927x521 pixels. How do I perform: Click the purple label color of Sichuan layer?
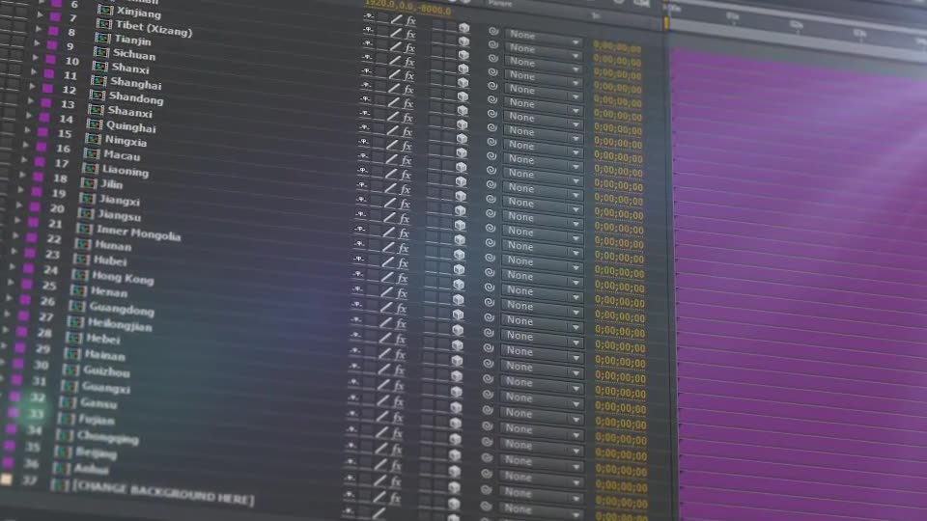[52, 45]
